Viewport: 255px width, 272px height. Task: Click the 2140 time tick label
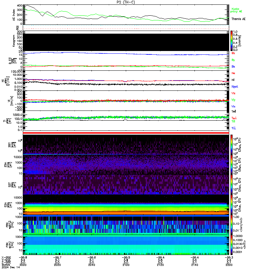point(194,265)
